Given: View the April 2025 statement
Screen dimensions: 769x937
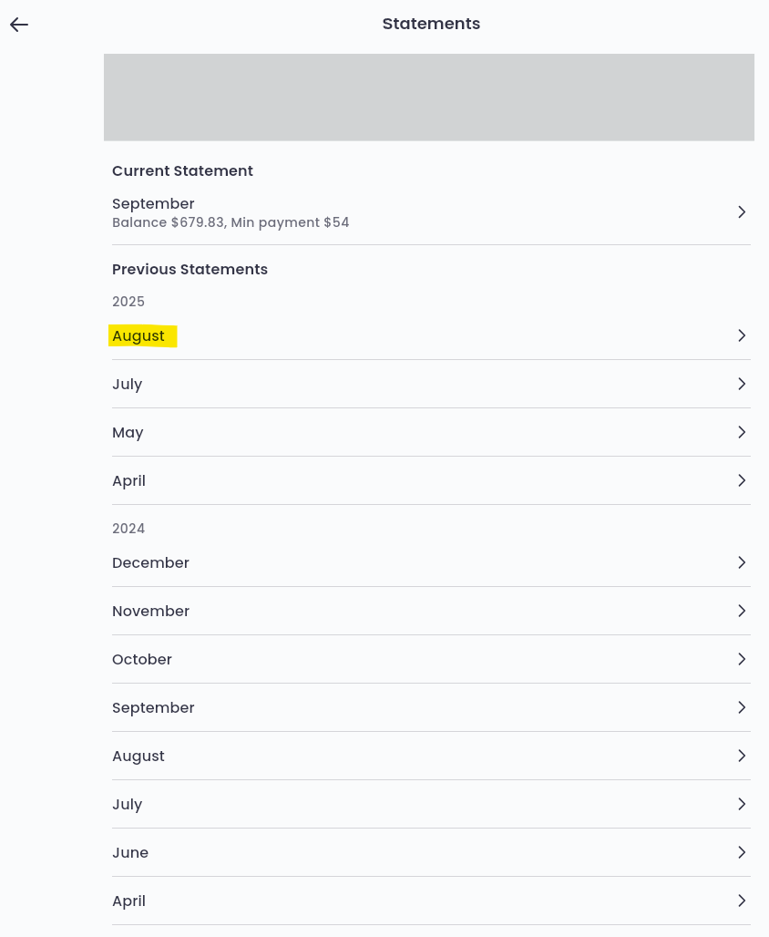Looking at the screenshot, I should coord(128,481).
